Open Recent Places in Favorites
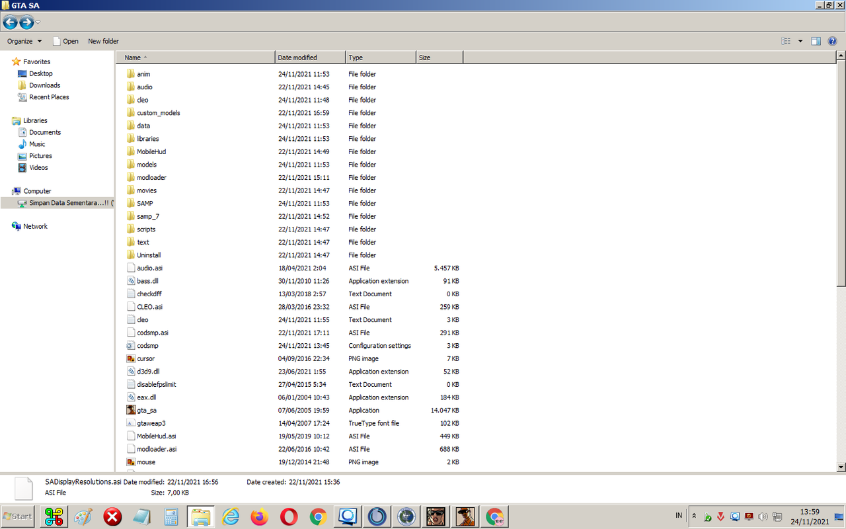The height and width of the screenshot is (529, 846). tap(49, 97)
